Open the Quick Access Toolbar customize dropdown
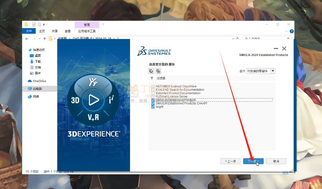The width and height of the screenshot is (322, 189). coord(44,25)
